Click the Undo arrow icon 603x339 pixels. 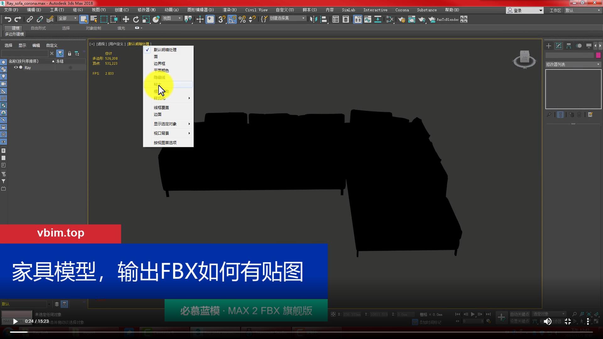8,19
